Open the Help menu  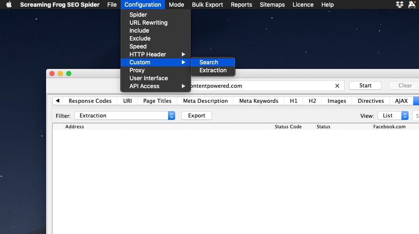coord(327,5)
